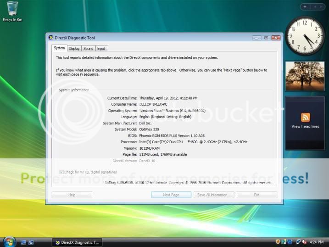Switch to the Display tab
This screenshot has width=329, height=247.
[x=74, y=49]
